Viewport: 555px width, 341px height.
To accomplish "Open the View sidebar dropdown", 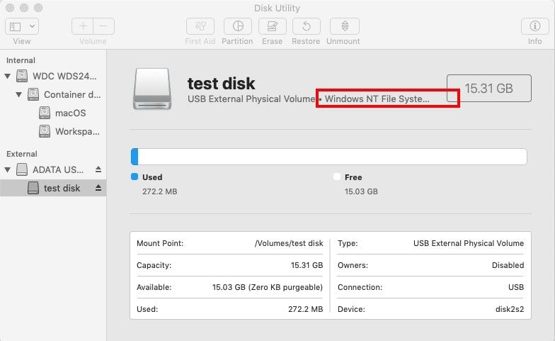I will point(23,26).
